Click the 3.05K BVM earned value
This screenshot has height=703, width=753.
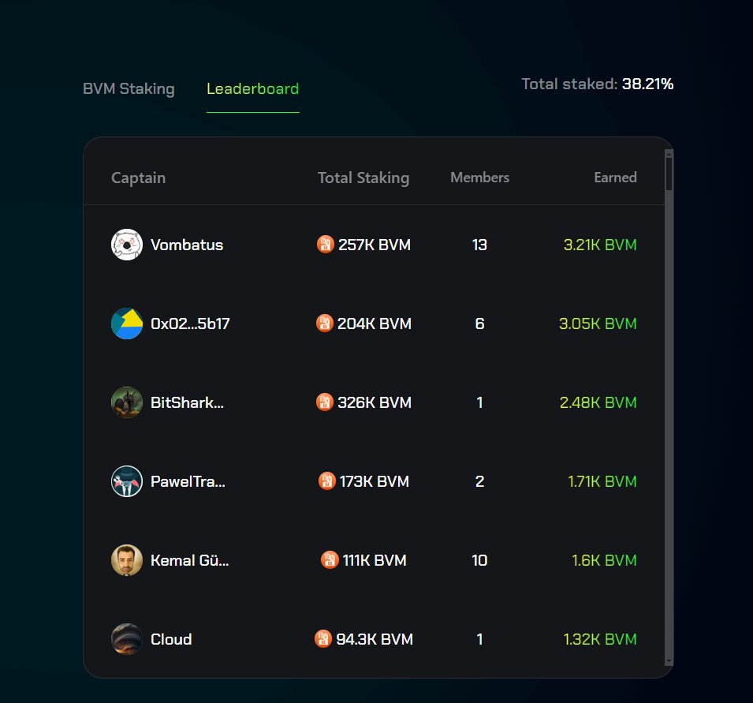tap(598, 323)
